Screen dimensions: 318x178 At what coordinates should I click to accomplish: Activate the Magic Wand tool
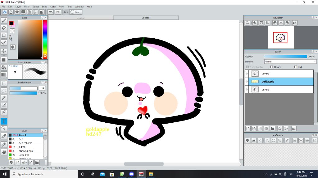point(4,98)
